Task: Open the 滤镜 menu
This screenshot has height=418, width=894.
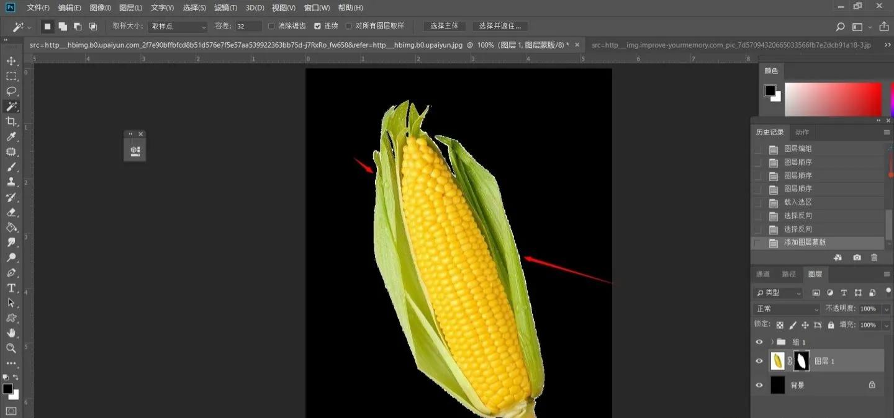Action: coord(225,7)
